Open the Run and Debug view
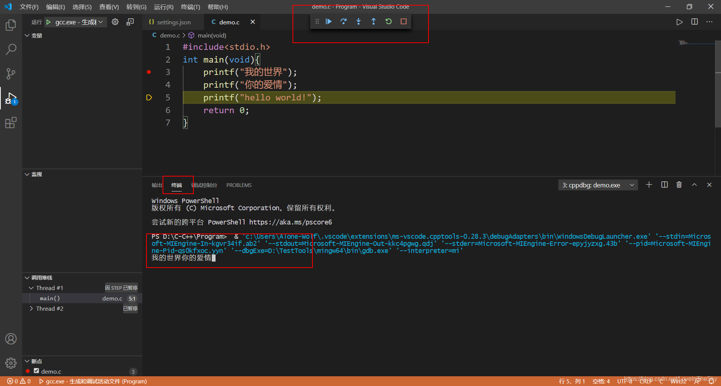721x386 pixels. tap(11, 99)
